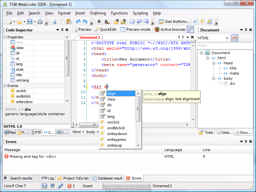Viewport: 256px width, 192px height.
Task: Click the Save floppy disk toolbar icon
Action: (30, 21)
